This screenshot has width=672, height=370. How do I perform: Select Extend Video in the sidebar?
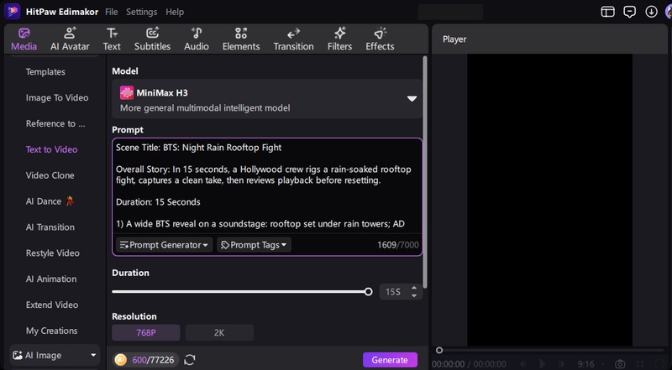click(52, 305)
